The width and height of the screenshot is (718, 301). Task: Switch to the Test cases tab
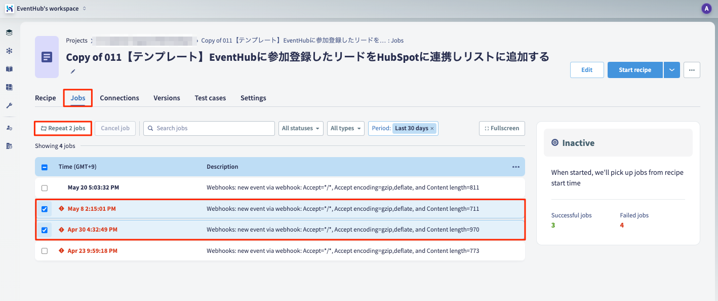[210, 98]
